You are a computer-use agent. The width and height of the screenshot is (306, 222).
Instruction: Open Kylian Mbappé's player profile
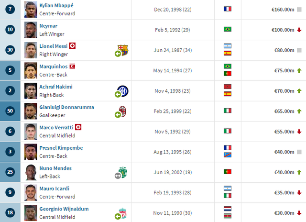tap(56, 5)
